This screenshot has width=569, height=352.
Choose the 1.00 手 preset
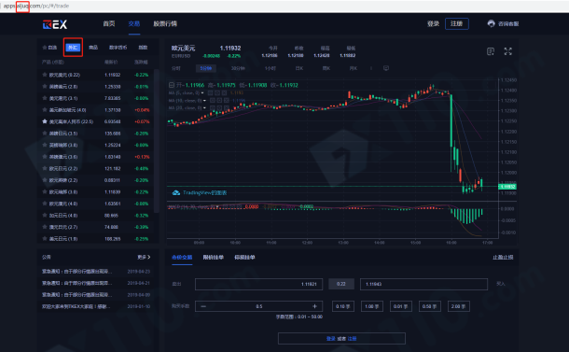(372, 306)
